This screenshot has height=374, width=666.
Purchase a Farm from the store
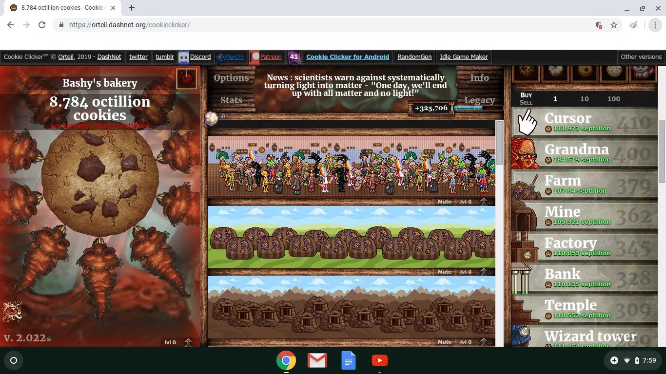click(x=584, y=185)
